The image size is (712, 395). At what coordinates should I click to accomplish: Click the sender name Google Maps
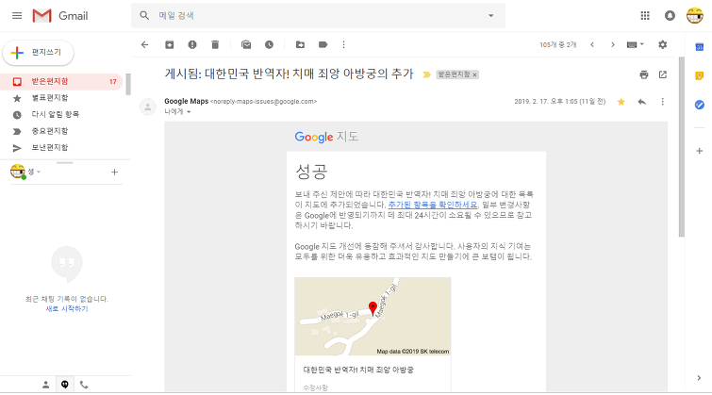click(186, 101)
